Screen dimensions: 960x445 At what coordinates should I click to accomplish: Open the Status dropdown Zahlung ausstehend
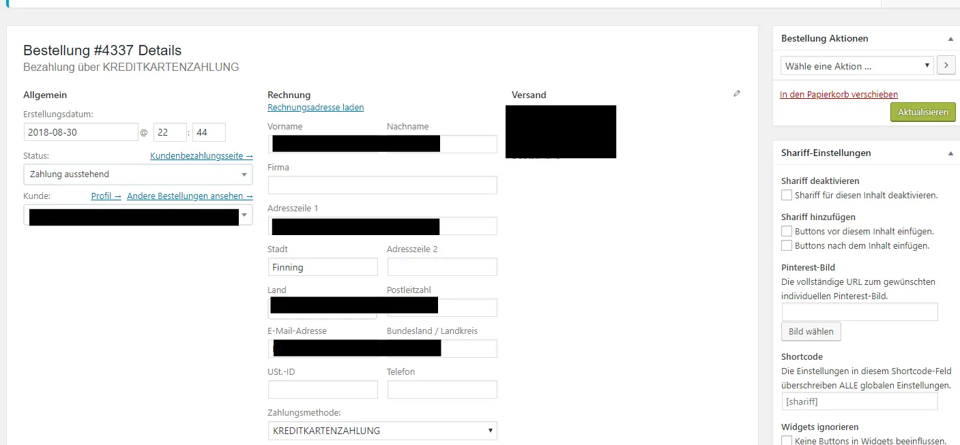point(138,174)
